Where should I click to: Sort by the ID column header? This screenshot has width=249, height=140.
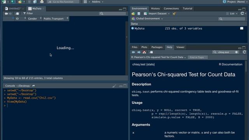pyautogui.click(x=21, y=19)
